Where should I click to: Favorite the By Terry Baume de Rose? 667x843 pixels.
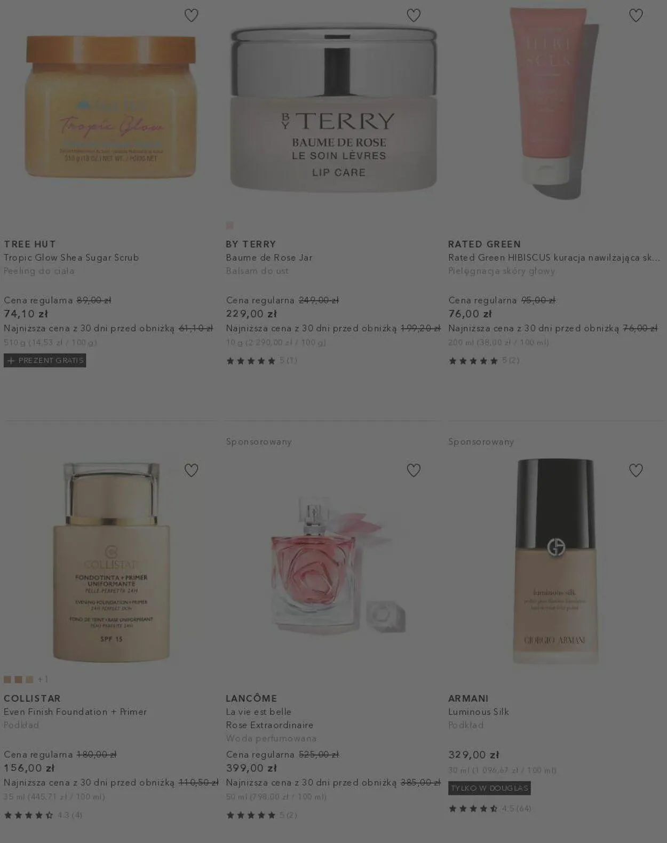click(x=414, y=15)
